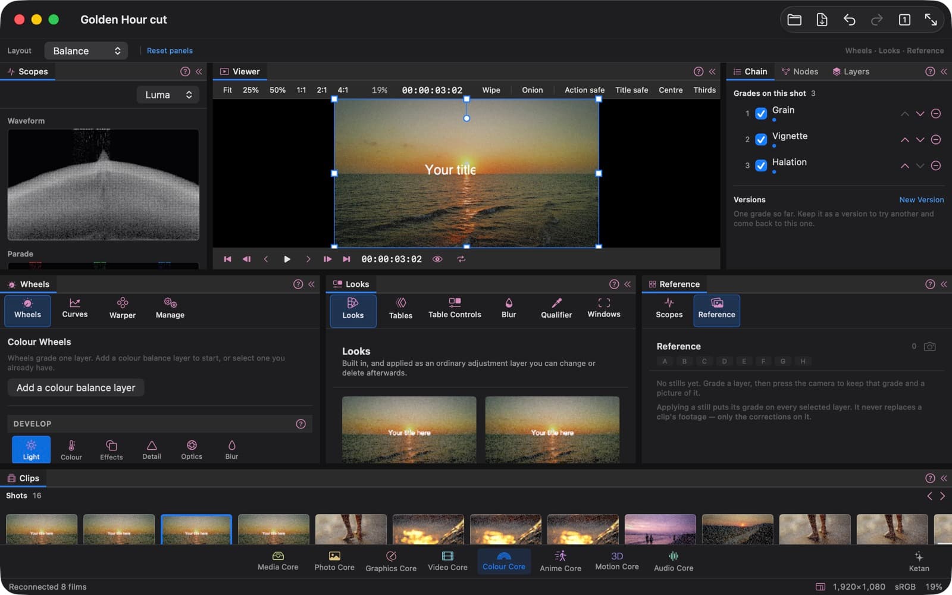
Task: Switch to Anime Core
Action: tap(560, 561)
